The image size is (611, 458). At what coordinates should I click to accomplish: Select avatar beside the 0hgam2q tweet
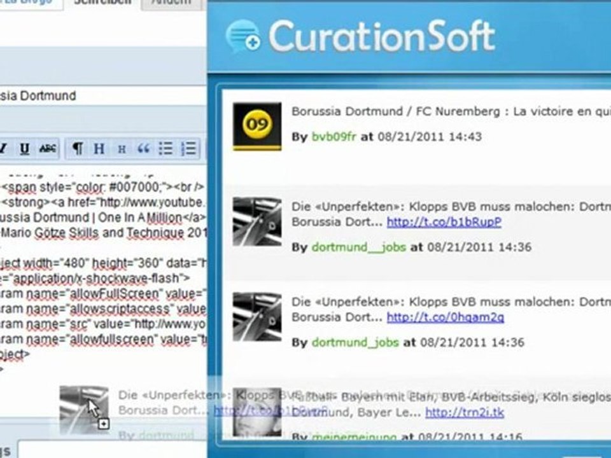[257, 317]
